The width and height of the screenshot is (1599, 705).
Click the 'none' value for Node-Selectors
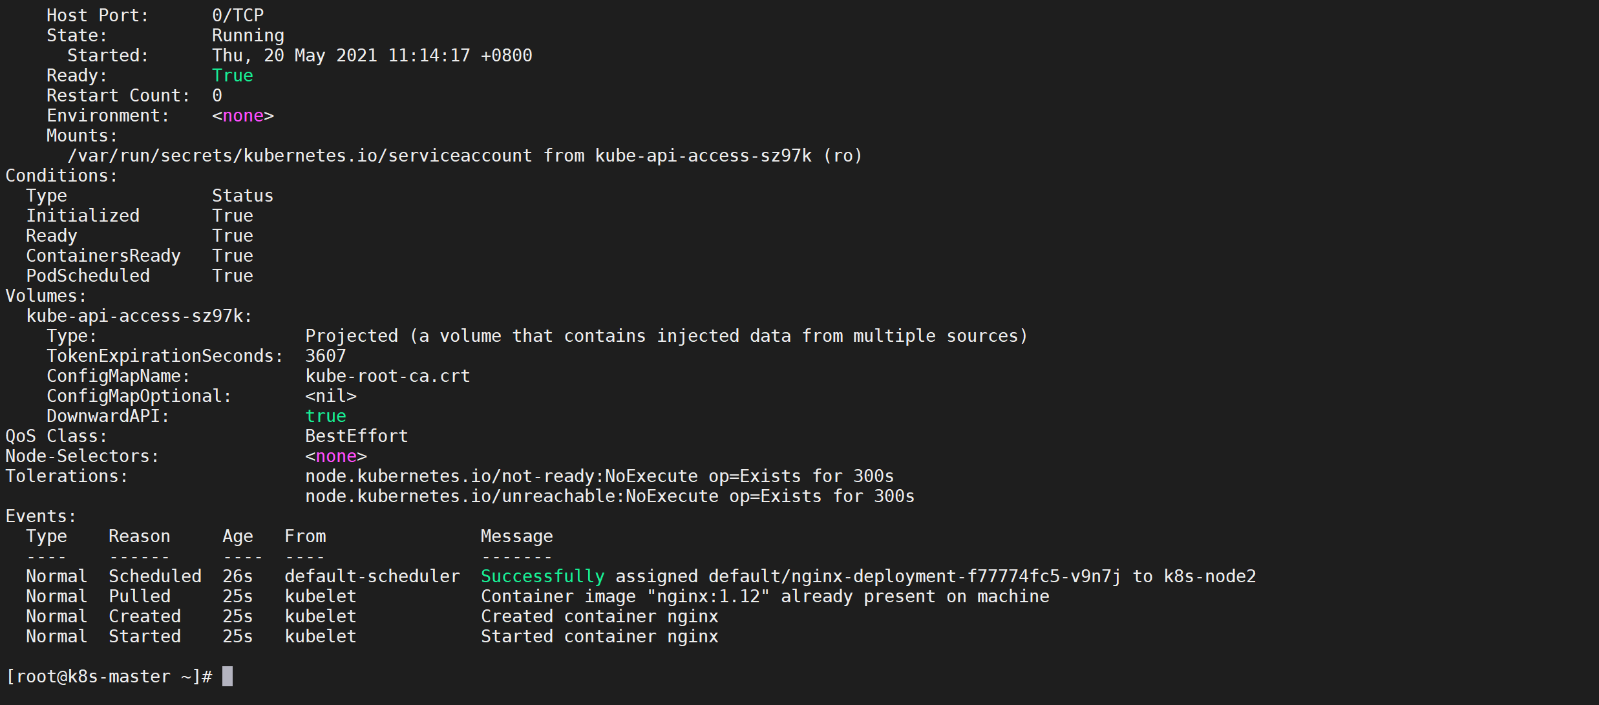(336, 456)
